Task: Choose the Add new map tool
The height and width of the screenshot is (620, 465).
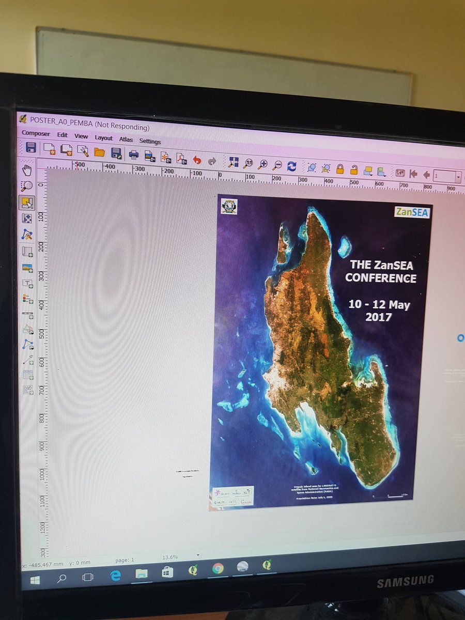Action: (x=27, y=252)
